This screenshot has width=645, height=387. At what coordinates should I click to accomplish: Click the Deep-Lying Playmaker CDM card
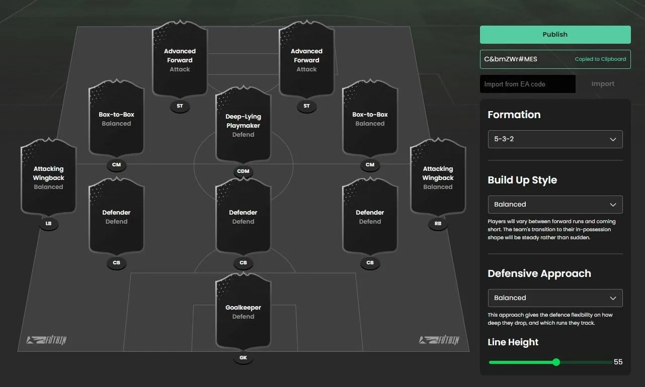click(243, 125)
